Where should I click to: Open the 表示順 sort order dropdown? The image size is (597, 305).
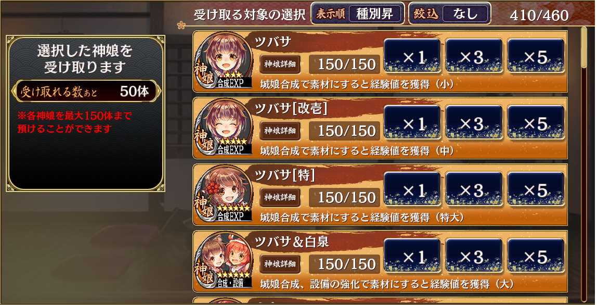coord(357,14)
